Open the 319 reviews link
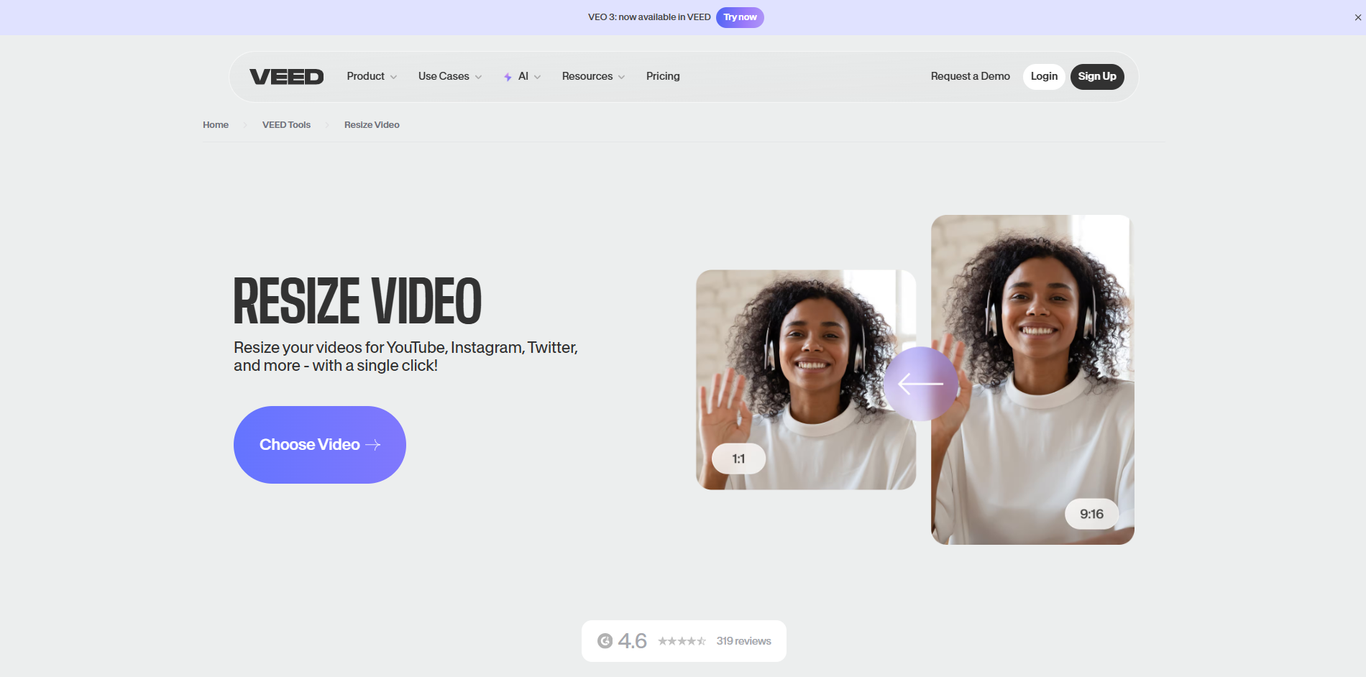Screen dimensions: 1366x677 (x=743, y=640)
